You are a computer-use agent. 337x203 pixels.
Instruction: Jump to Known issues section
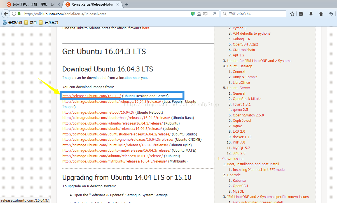(233, 159)
